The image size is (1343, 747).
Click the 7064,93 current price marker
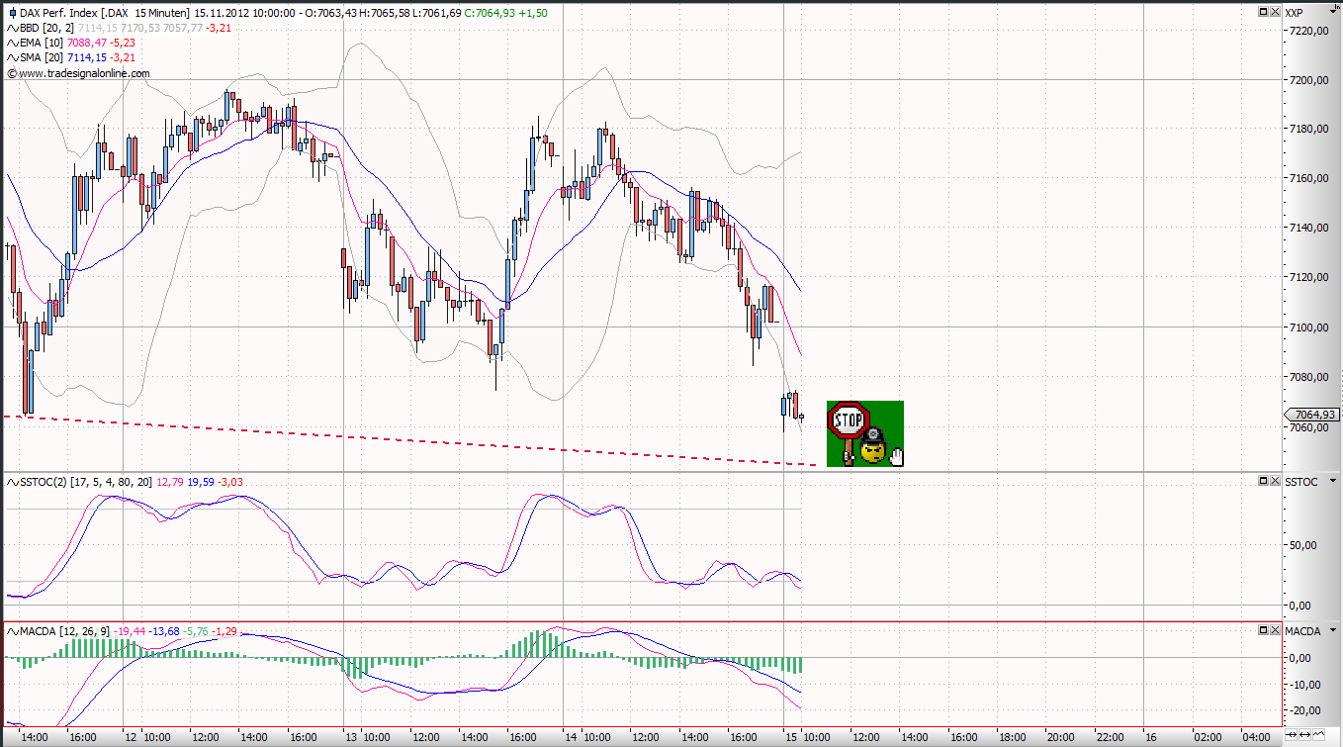pos(1311,415)
